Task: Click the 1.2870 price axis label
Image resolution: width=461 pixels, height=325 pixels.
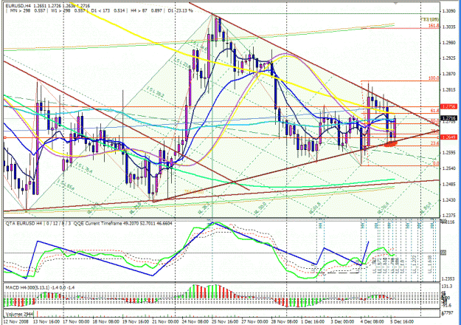Action: point(448,74)
